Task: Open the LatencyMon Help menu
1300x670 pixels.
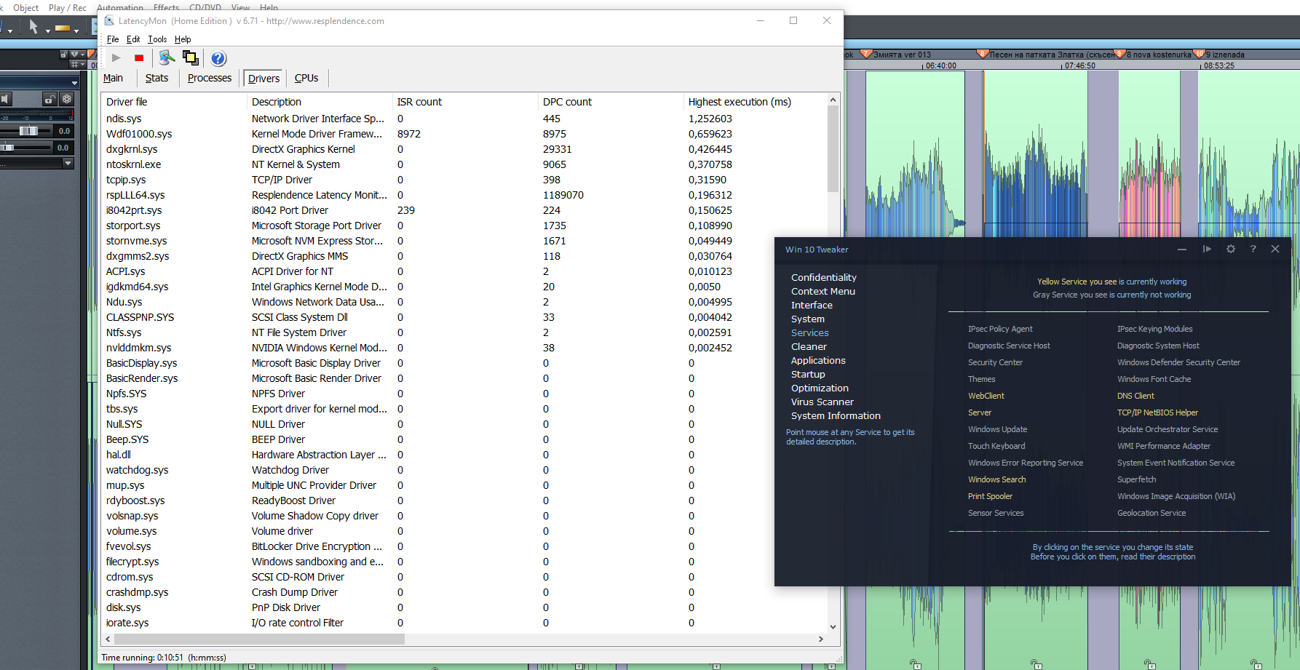Action: pos(183,39)
